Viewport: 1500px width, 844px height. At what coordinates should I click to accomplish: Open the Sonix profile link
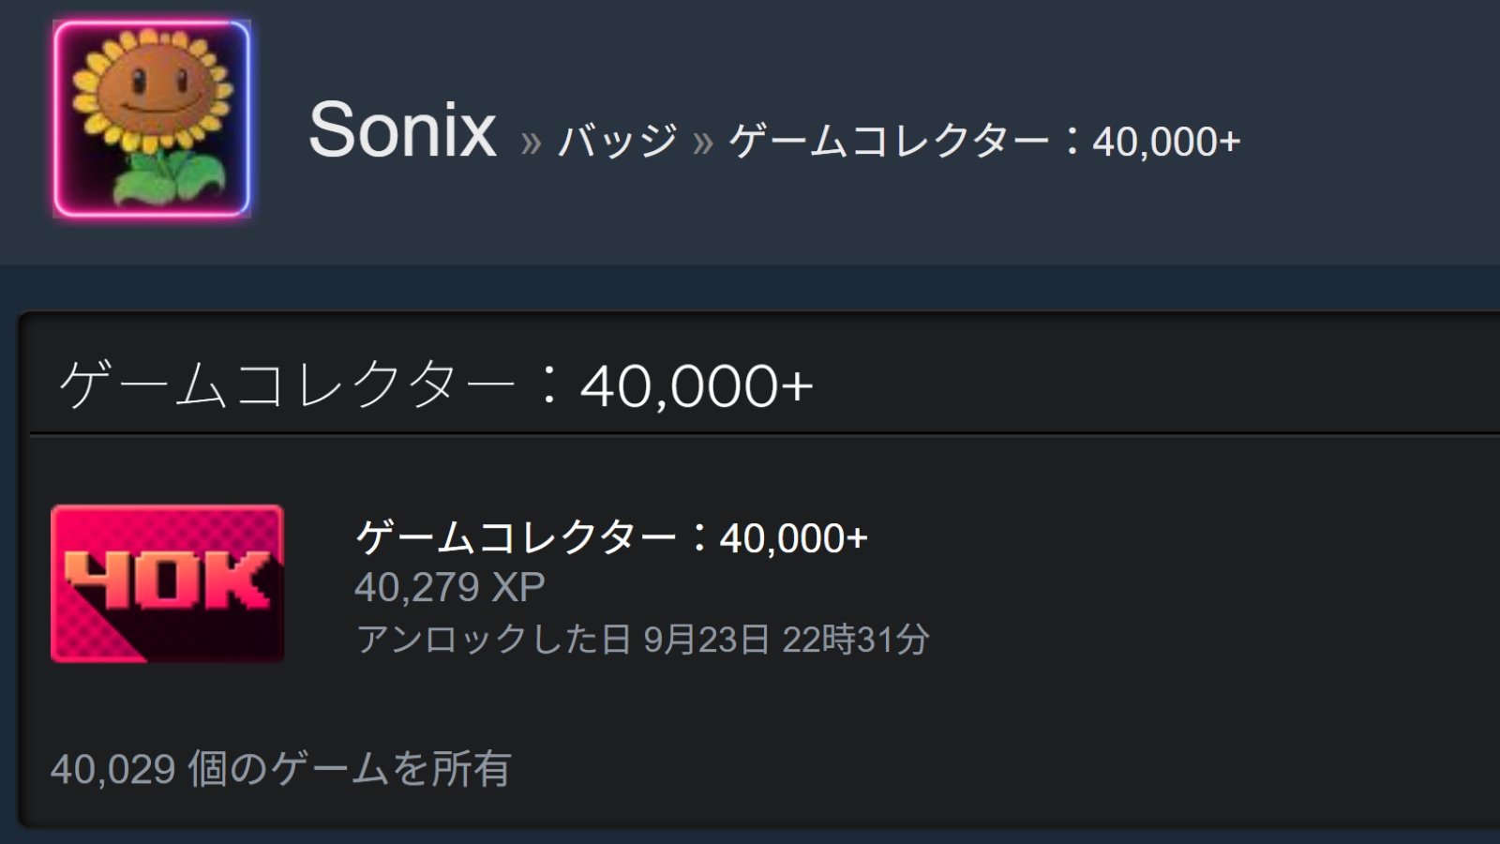click(x=402, y=130)
